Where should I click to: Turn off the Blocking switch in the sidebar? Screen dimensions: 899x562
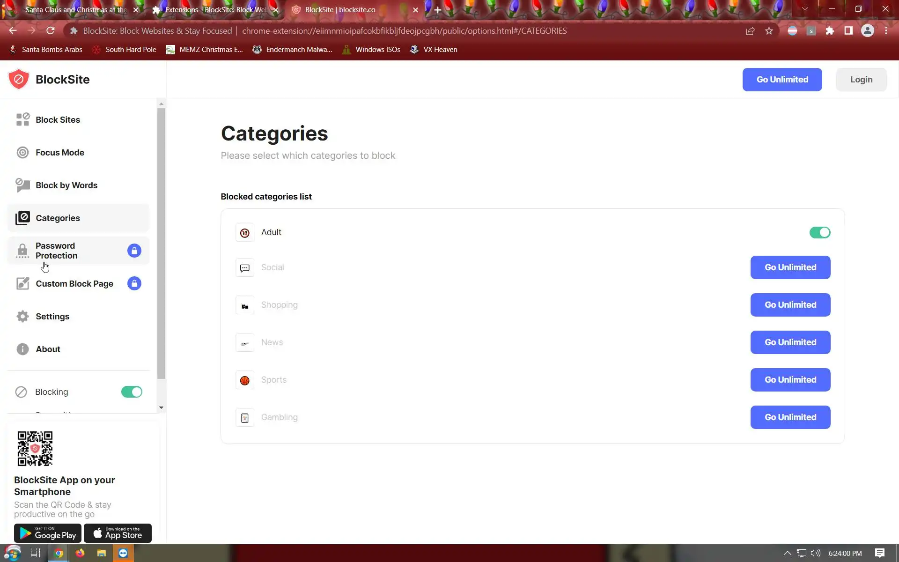[x=132, y=392]
